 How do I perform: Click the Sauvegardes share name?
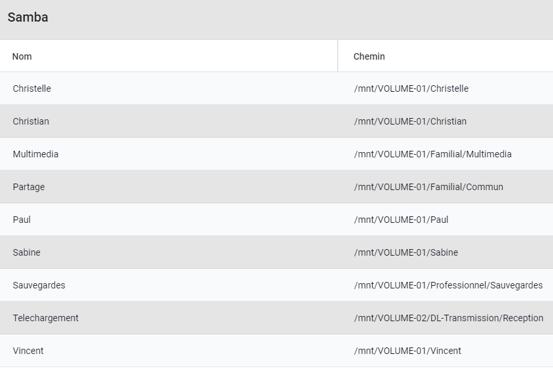pyautogui.click(x=39, y=285)
